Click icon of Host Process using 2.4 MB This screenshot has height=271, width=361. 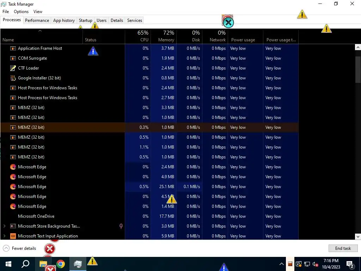click(13, 88)
